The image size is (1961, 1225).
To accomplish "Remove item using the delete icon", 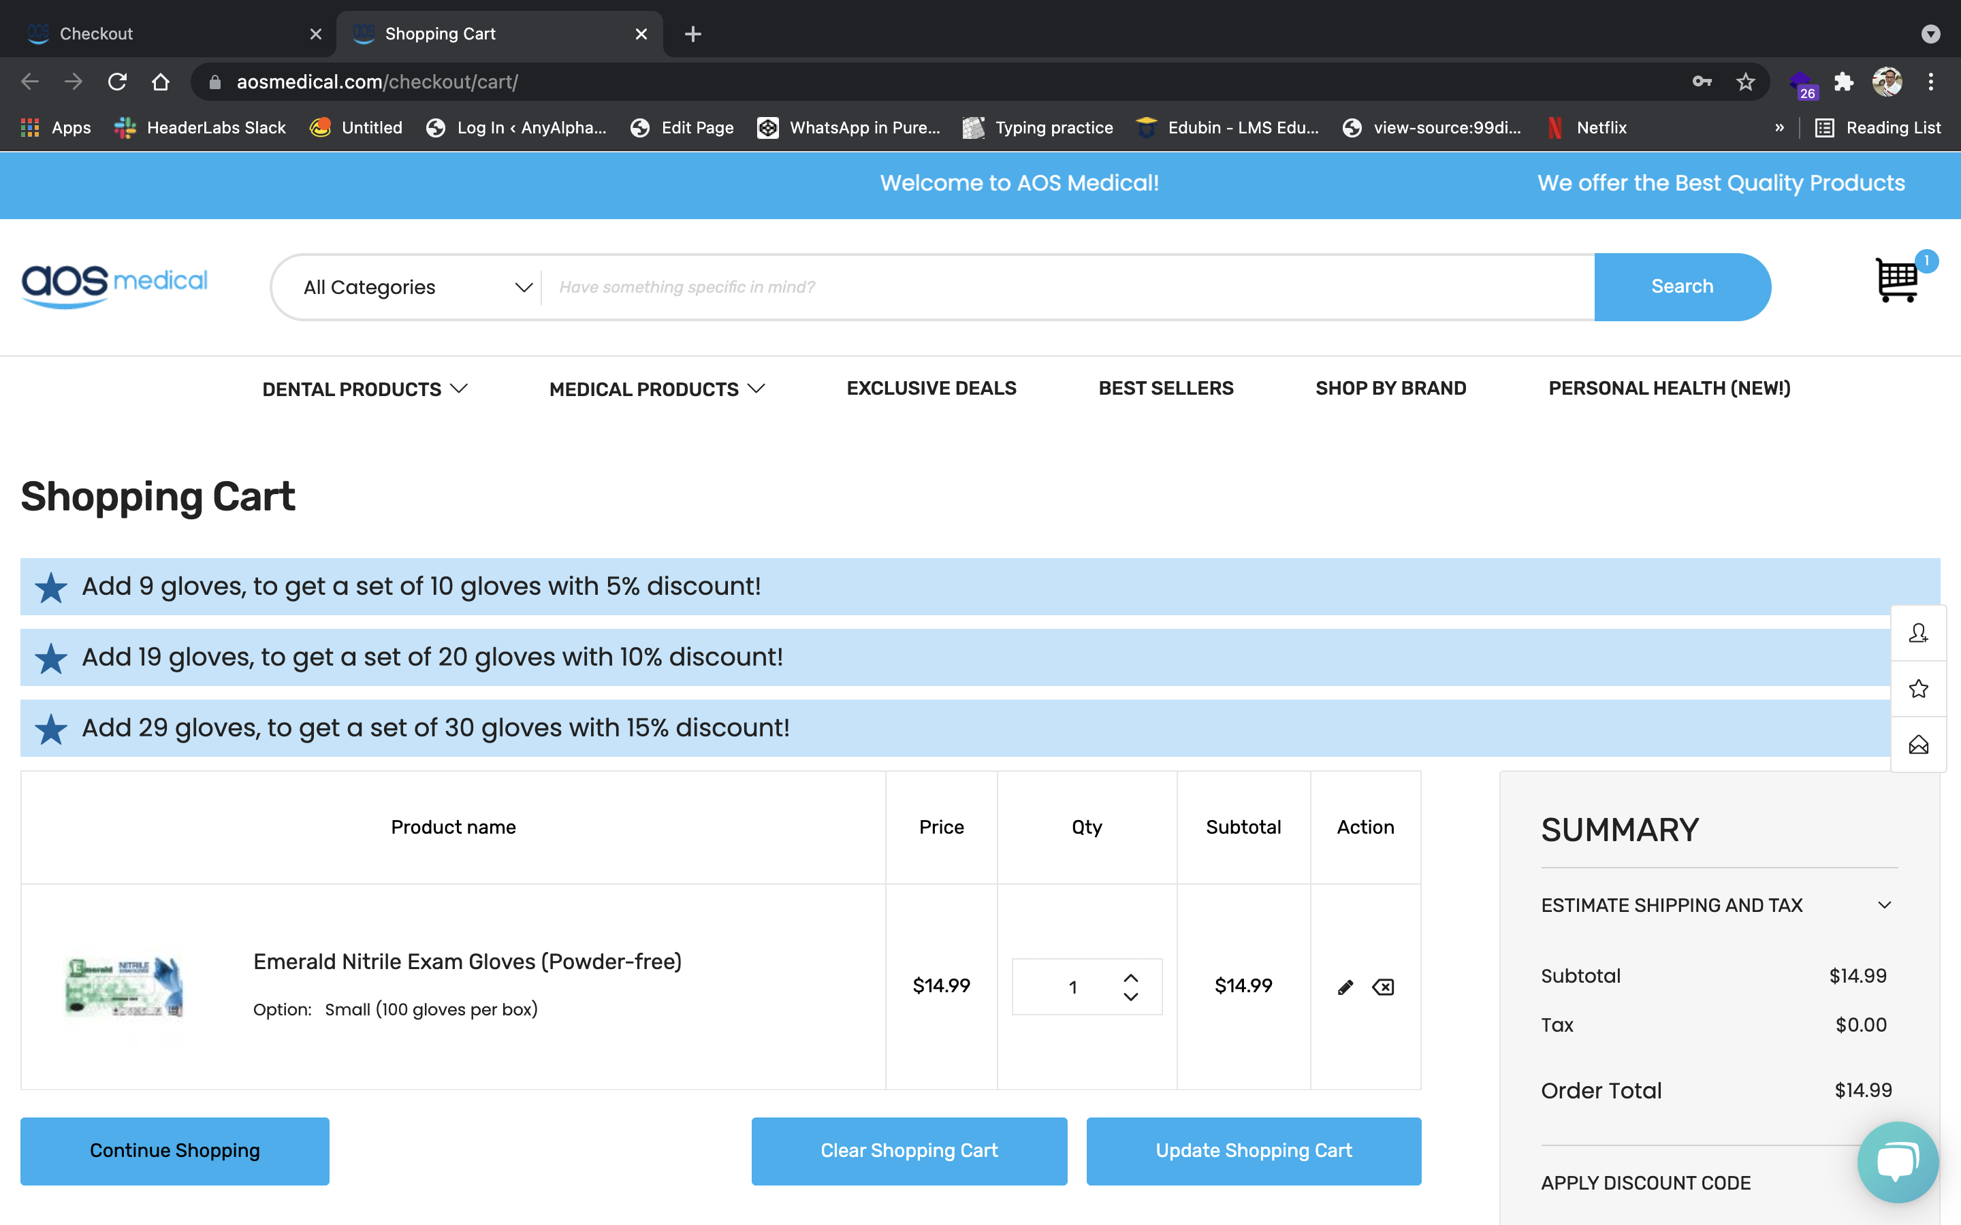I will click(x=1383, y=987).
